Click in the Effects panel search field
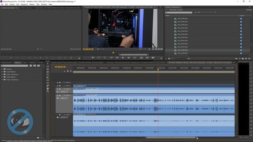Viewport: 253px width, 142px height. click(x=14, y=66)
